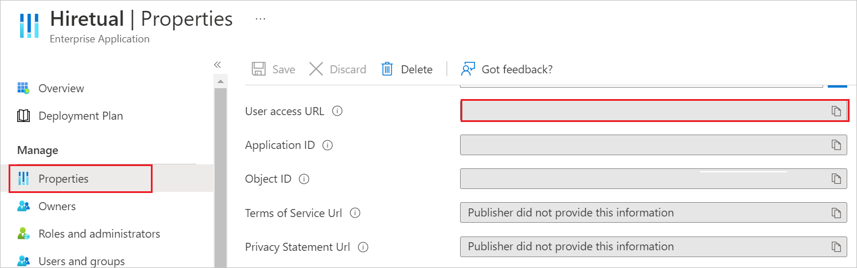Copy the Terms of Service Url value
857x268 pixels.
click(x=836, y=213)
